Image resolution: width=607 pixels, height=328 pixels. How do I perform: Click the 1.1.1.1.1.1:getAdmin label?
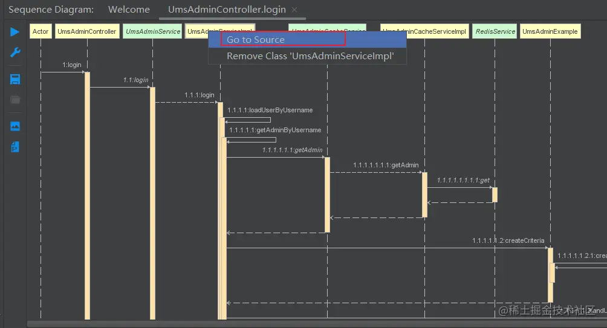(292, 150)
